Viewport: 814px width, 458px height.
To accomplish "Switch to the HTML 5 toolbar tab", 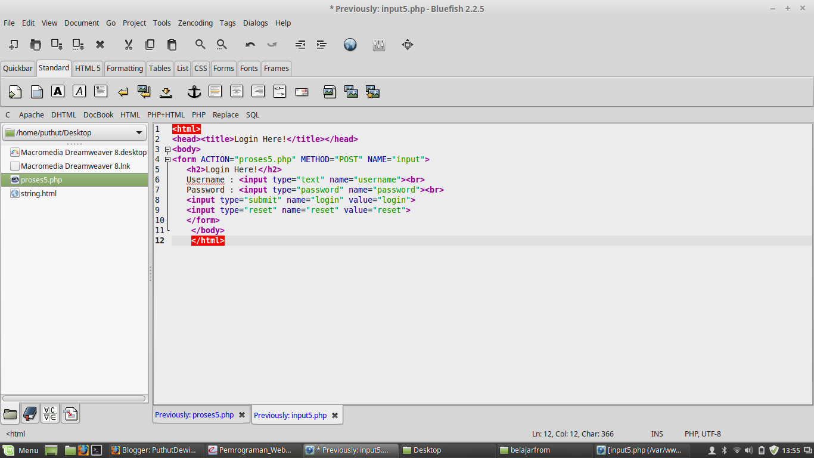I will pyautogui.click(x=88, y=69).
